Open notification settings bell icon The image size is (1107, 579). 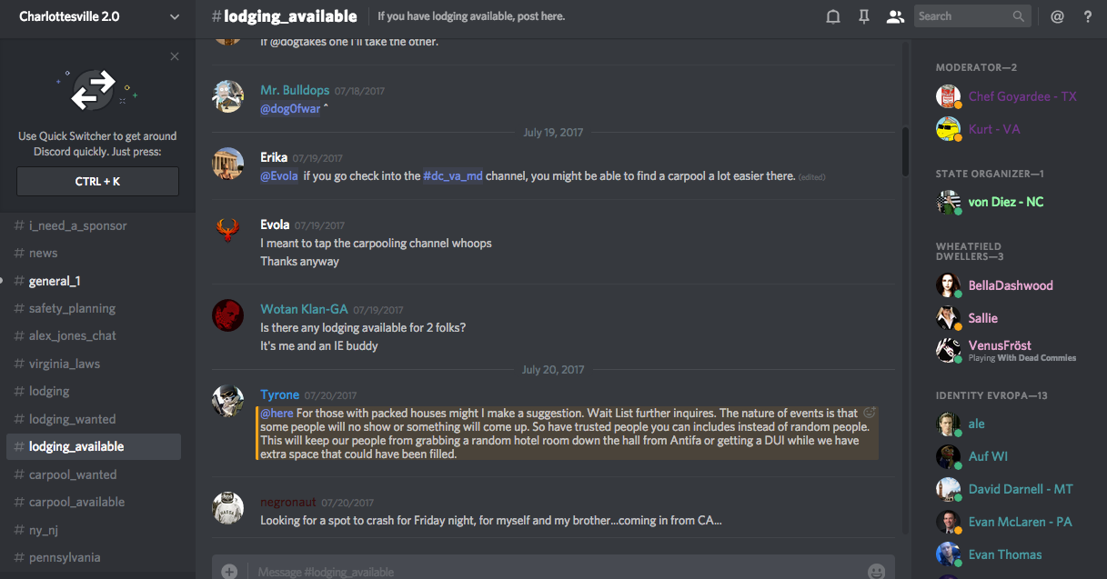(x=832, y=16)
